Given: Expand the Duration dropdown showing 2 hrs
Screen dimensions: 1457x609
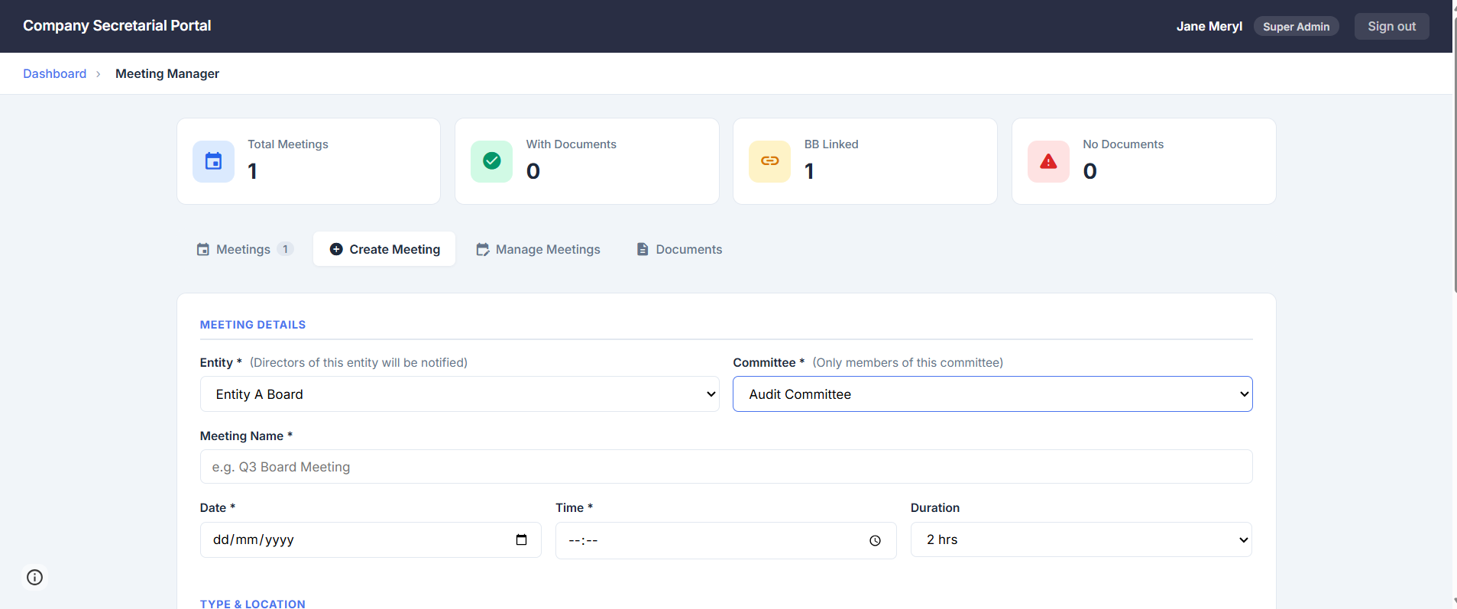Looking at the screenshot, I should coord(1081,539).
